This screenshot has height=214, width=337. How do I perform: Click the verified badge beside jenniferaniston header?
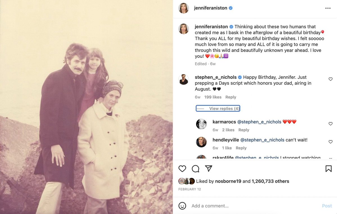[230, 8]
